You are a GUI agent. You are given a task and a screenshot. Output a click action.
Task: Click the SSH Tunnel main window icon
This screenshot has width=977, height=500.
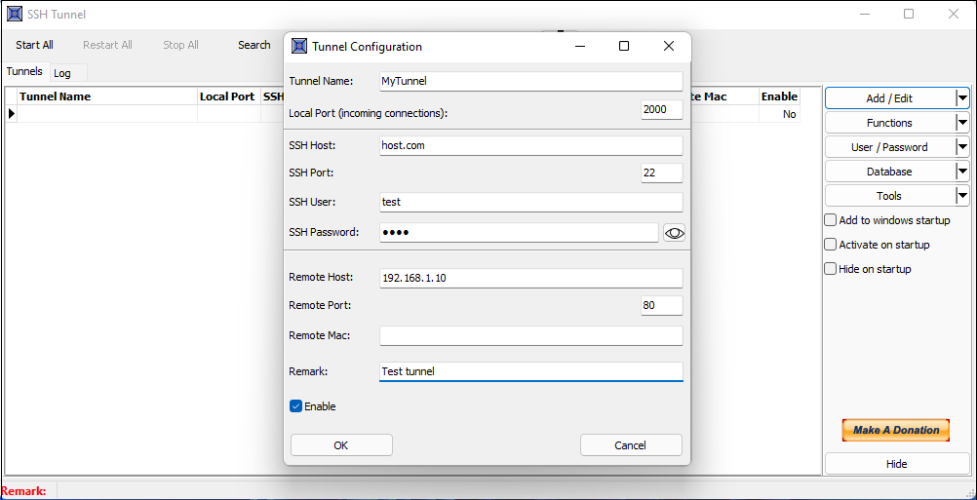pyautogui.click(x=15, y=14)
